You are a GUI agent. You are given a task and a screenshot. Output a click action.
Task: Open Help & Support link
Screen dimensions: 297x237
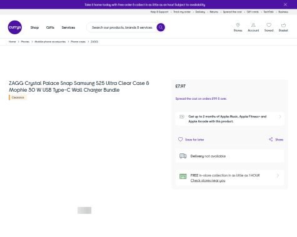click(x=159, y=12)
